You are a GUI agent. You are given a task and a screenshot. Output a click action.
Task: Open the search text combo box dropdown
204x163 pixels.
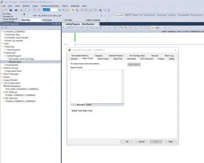tap(56, 10)
